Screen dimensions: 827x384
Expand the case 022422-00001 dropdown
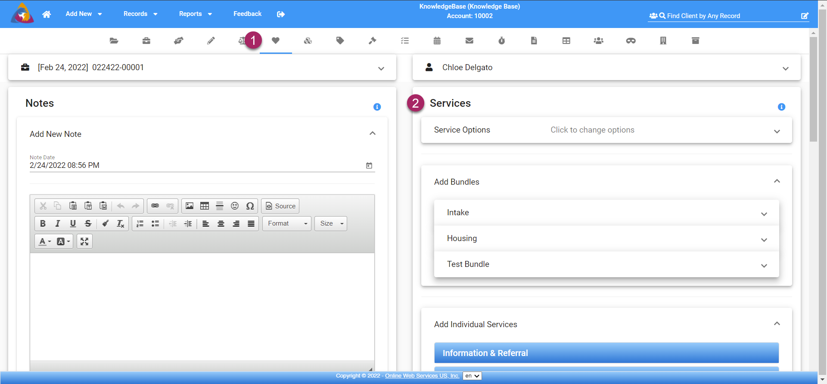pyautogui.click(x=381, y=68)
